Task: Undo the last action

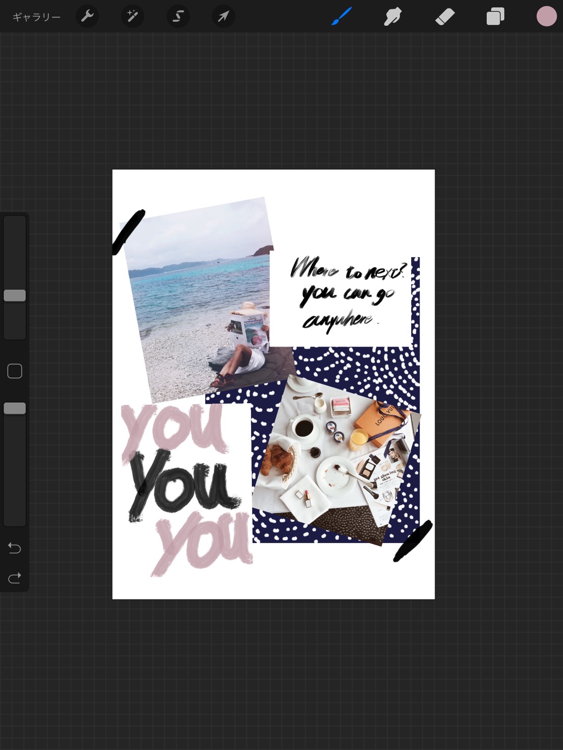Action: pos(15,548)
